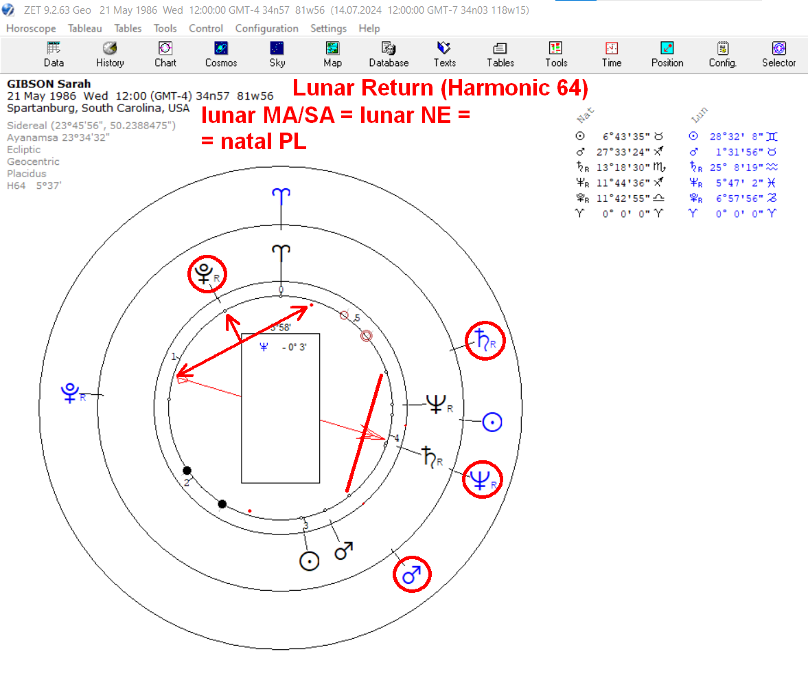Click the black natal Sun glyph on chart
Viewport: 808px width, 689px height.
(309, 561)
